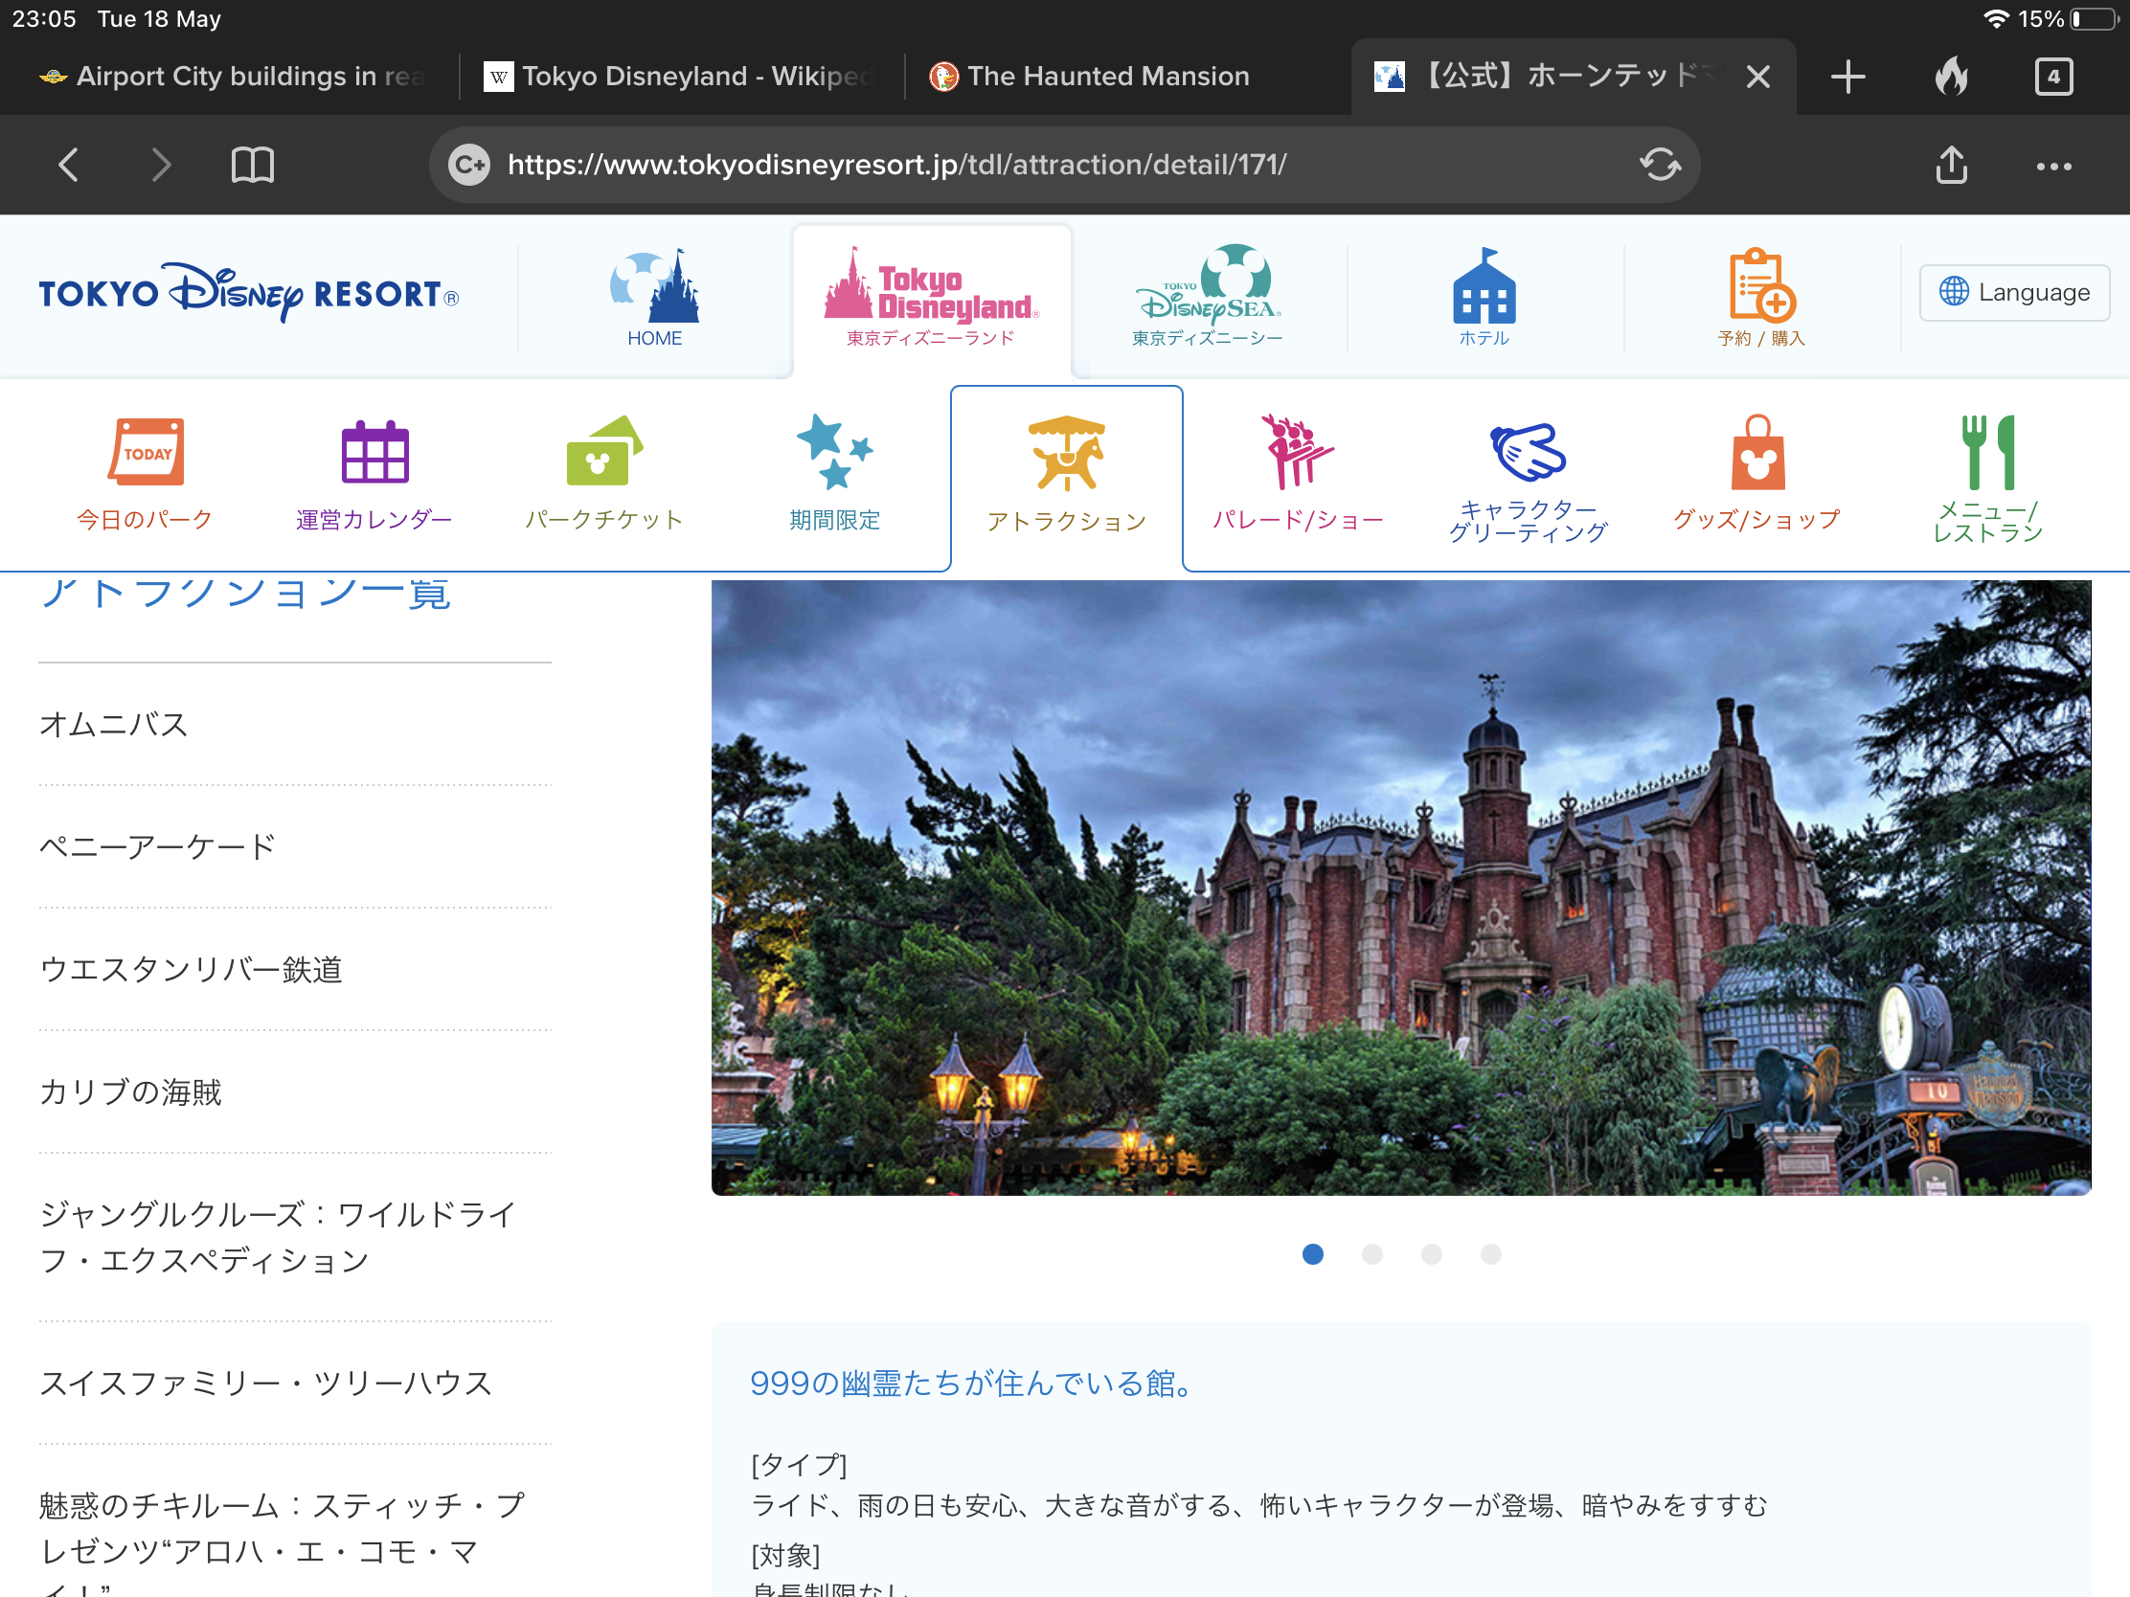Switch to Tokyo Disneyland Wikipedia tab
Screen dimensions: 2130x1597
click(680, 76)
